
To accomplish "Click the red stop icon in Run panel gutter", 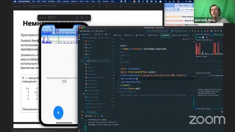I will point(82,115).
